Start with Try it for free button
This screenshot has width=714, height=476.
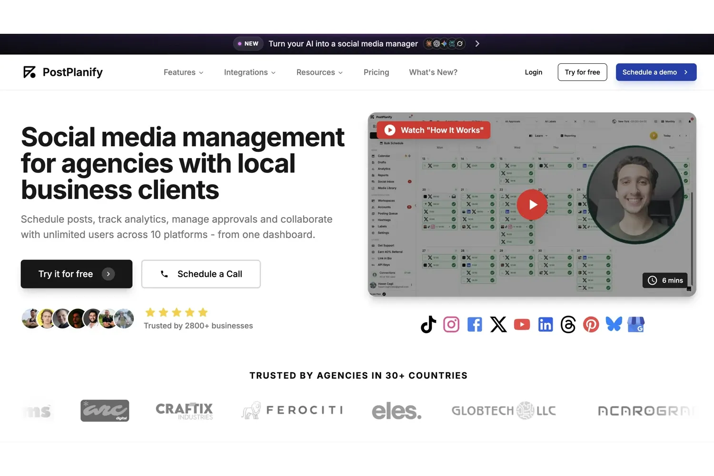tap(77, 274)
